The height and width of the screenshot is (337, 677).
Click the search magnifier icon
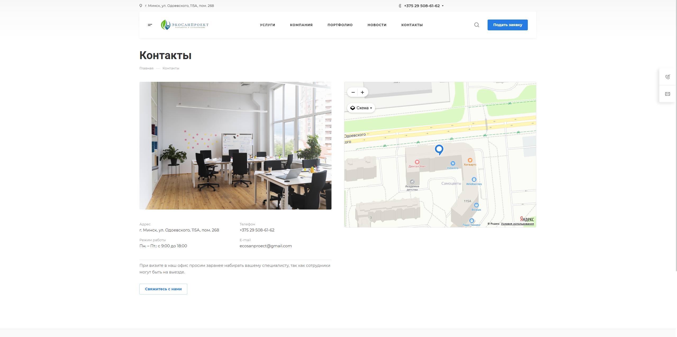click(x=476, y=25)
